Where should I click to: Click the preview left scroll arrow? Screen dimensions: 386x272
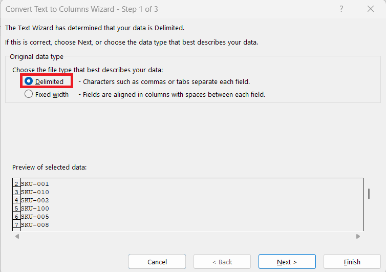click(17, 237)
